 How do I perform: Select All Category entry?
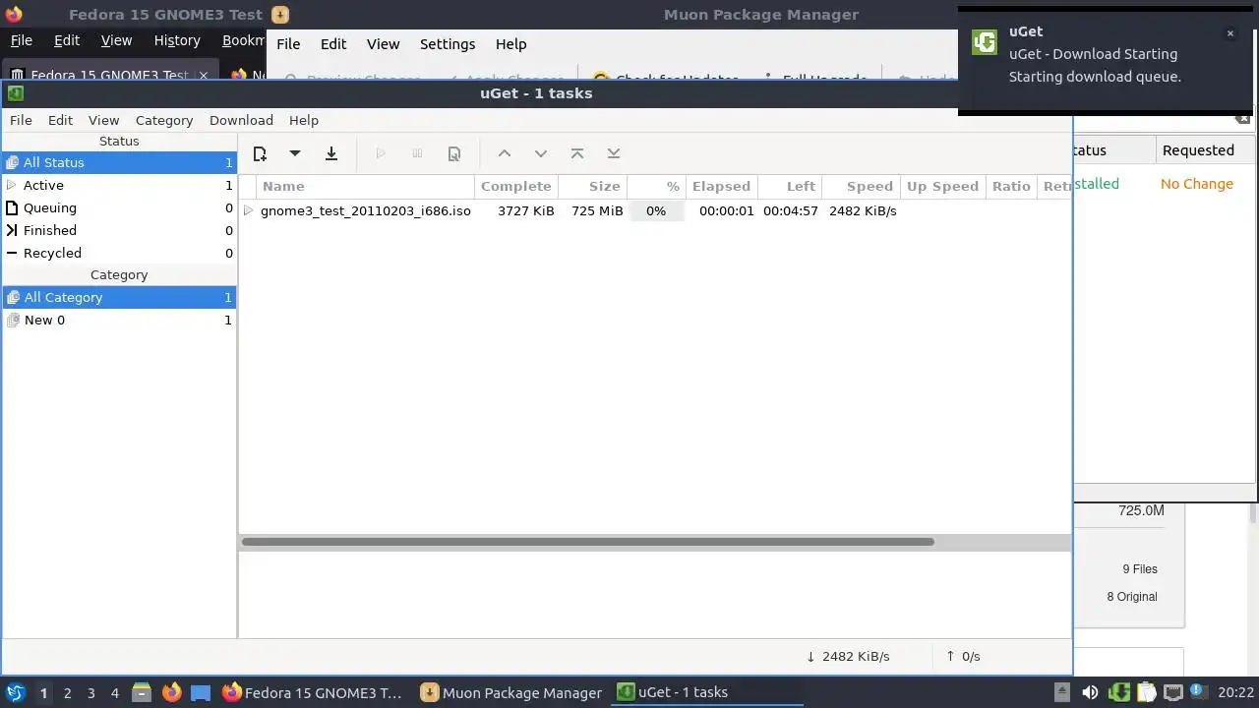tap(119, 297)
